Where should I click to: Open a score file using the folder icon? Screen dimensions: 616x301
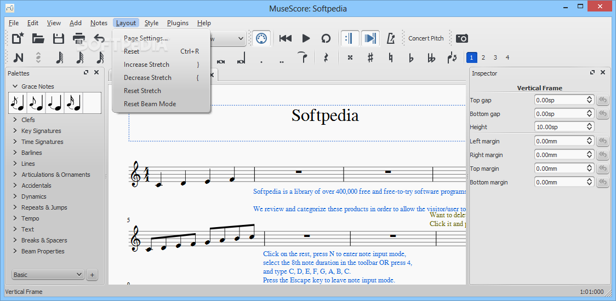pyautogui.click(x=38, y=38)
